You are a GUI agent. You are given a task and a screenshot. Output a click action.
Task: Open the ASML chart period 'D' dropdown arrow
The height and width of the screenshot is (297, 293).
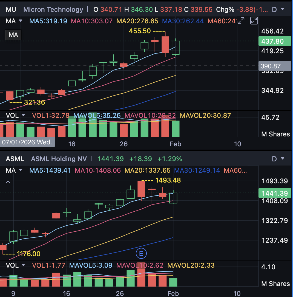[x=283, y=158]
